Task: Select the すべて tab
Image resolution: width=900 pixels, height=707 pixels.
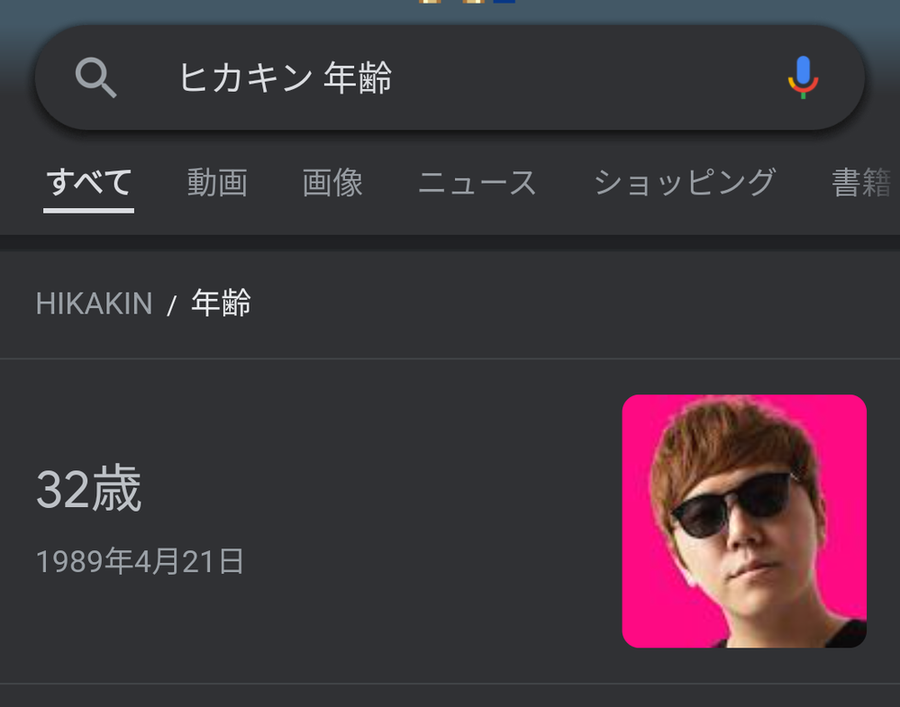Action: coord(89,183)
